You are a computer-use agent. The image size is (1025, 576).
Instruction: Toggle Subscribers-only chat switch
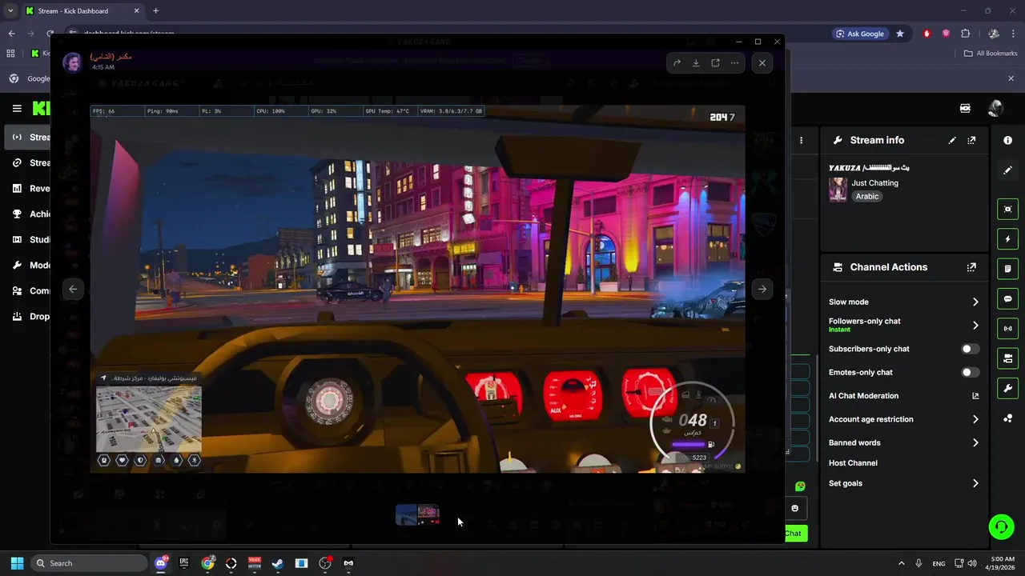(x=970, y=349)
